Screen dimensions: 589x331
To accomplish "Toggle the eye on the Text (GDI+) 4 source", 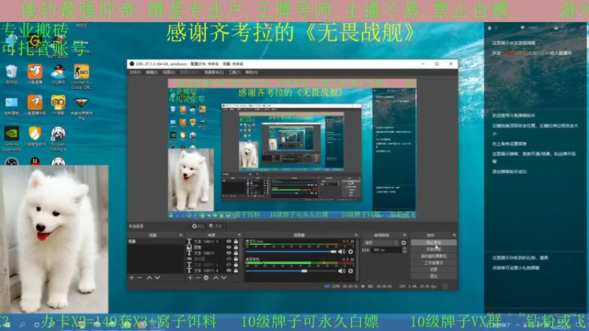I will pos(229,270).
